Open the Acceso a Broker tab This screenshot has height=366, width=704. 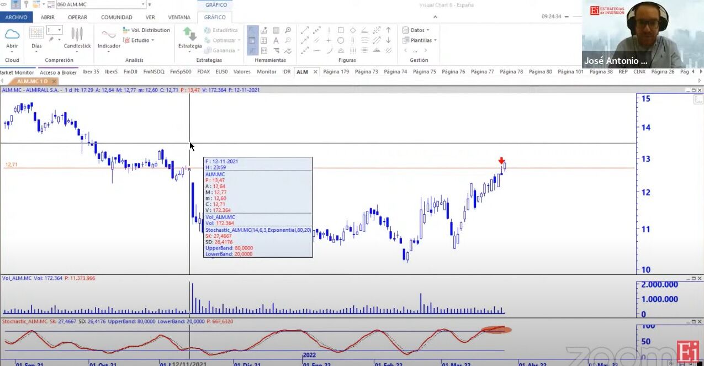(x=58, y=72)
